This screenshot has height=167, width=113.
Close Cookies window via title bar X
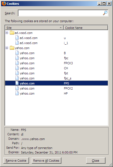(x=109, y=4)
